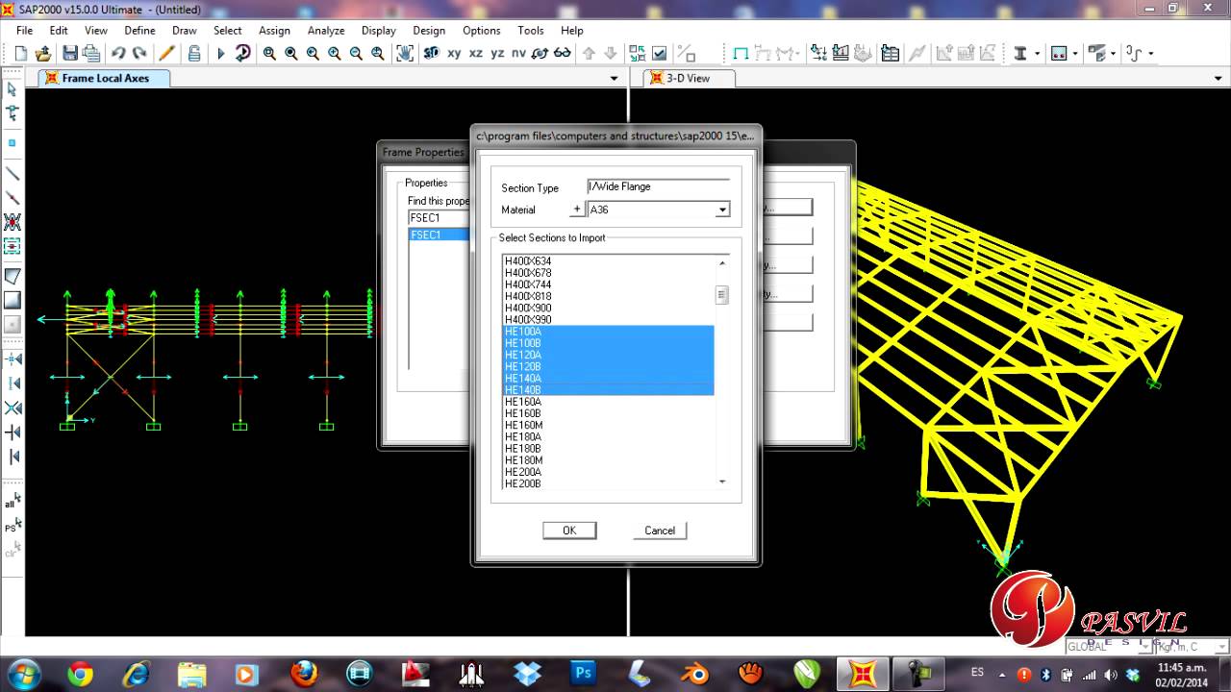Click OK in the import dialog
Image resolution: width=1231 pixels, height=692 pixels.
pos(569,531)
